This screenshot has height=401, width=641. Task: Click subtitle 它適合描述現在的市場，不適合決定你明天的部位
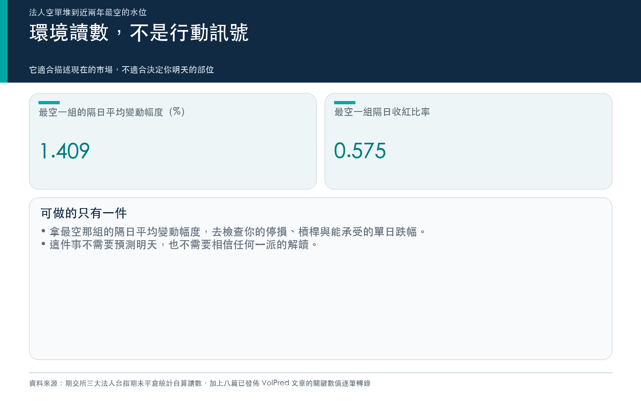(121, 70)
